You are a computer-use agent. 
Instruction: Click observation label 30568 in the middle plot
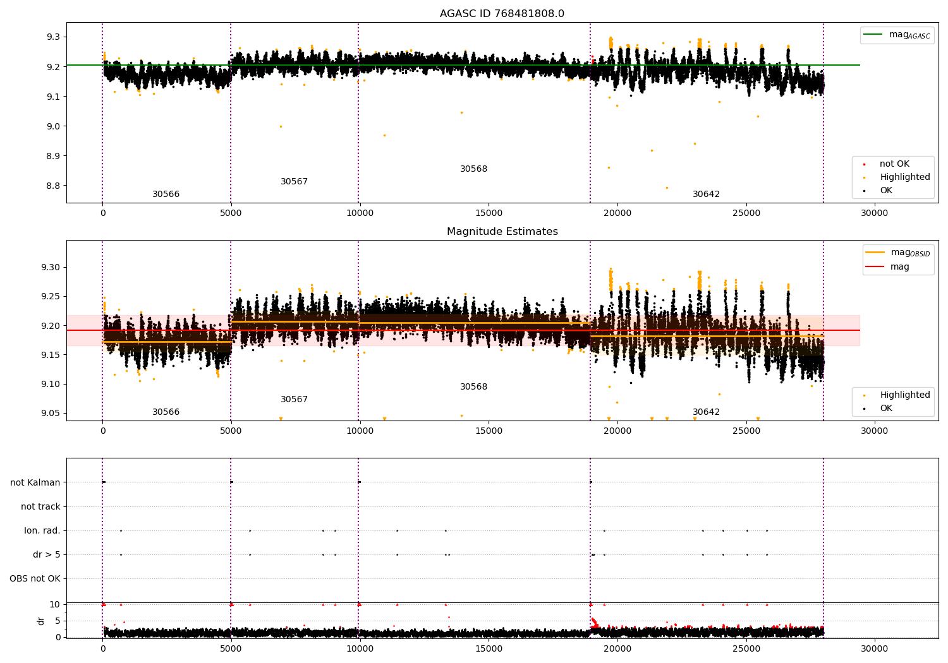coord(473,387)
